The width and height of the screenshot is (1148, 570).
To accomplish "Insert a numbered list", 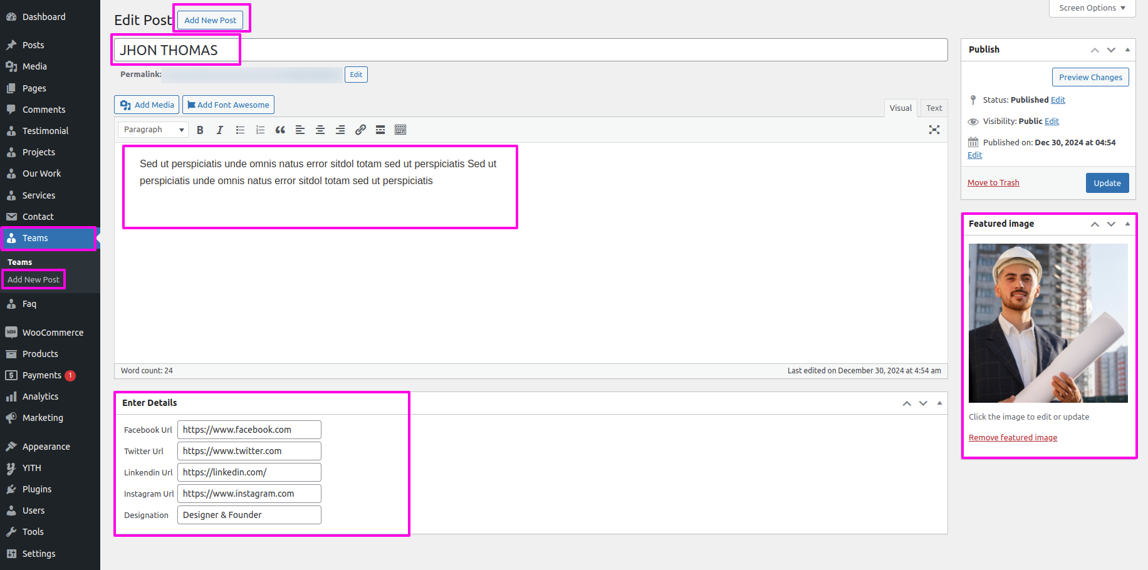I will coord(260,130).
